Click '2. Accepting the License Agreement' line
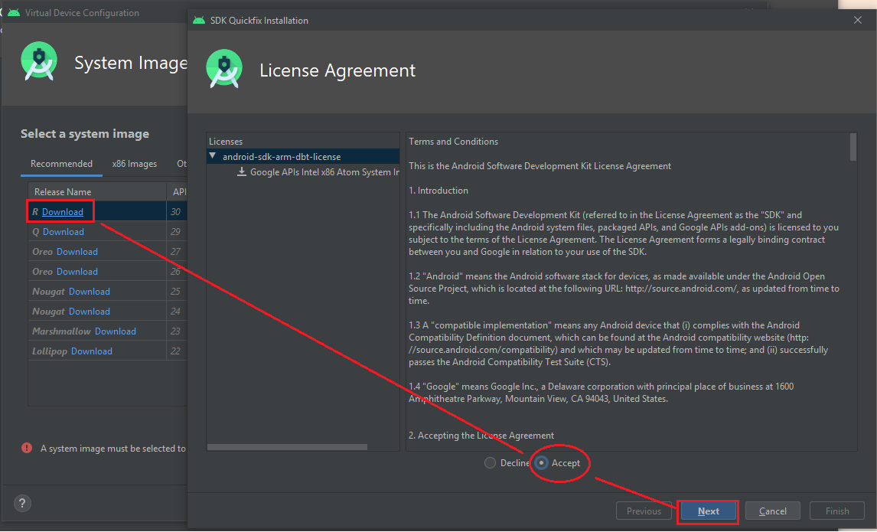The width and height of the screenshot is (877, 532). [x=481, y=436]
